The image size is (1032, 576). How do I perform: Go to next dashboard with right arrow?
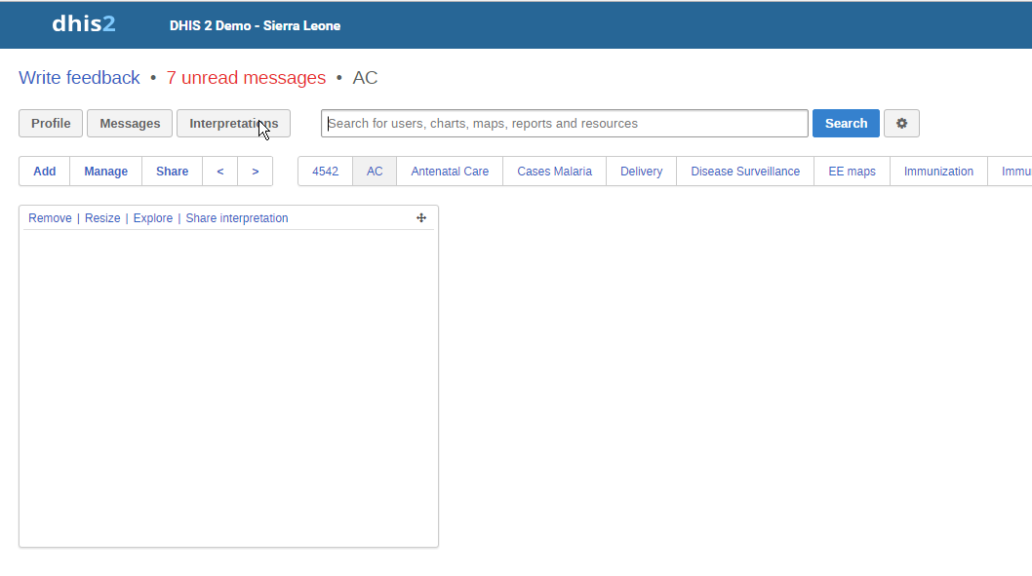coord(256,172)
